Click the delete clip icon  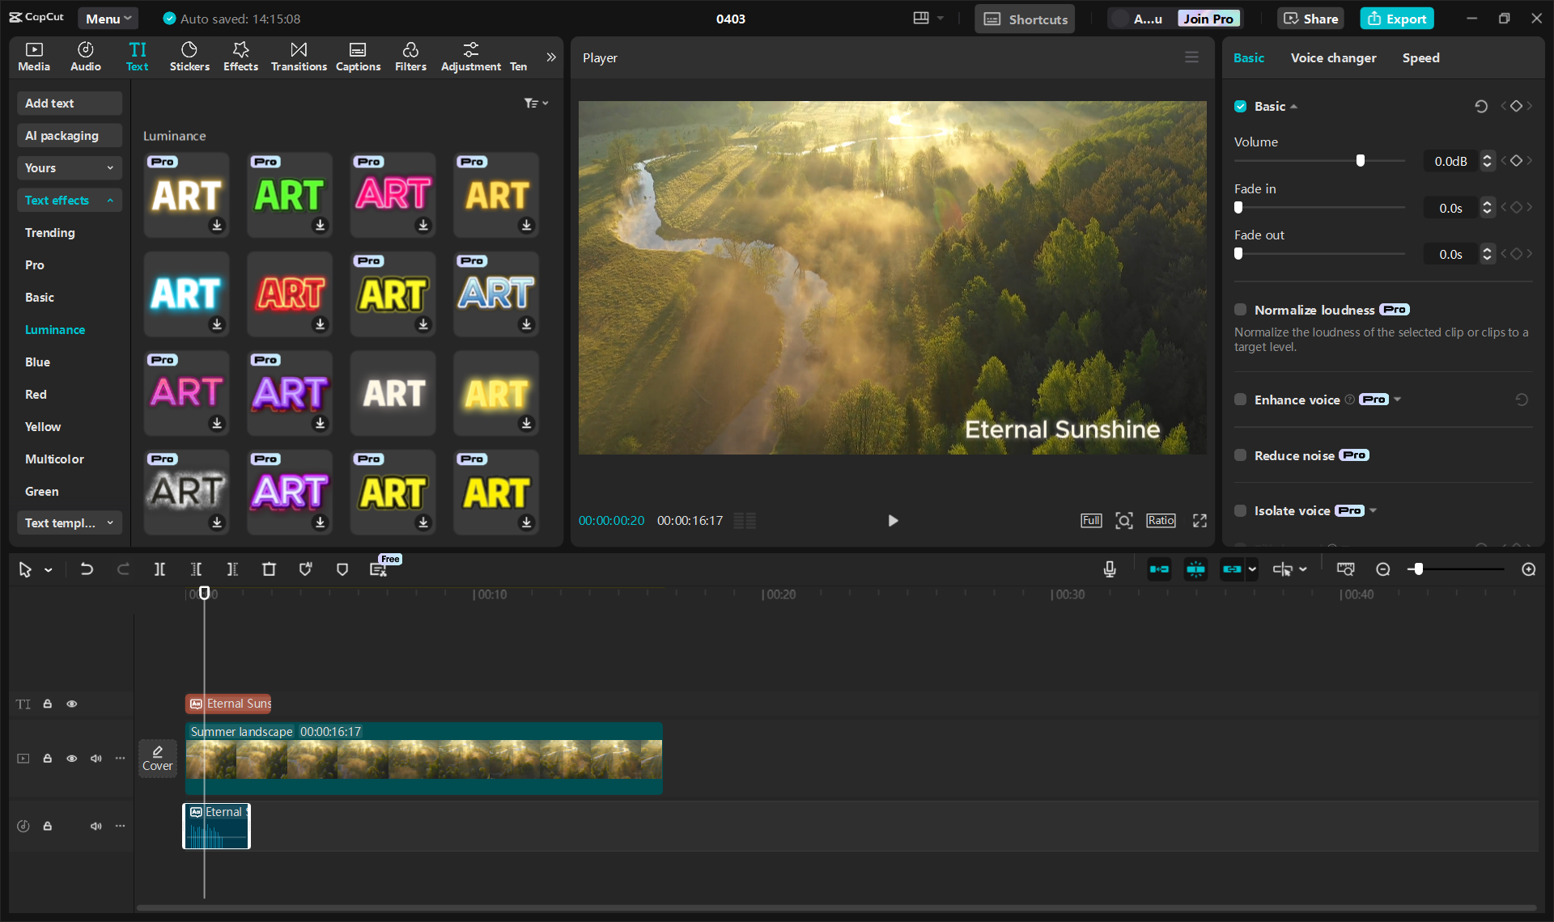[x=269, y=569]
